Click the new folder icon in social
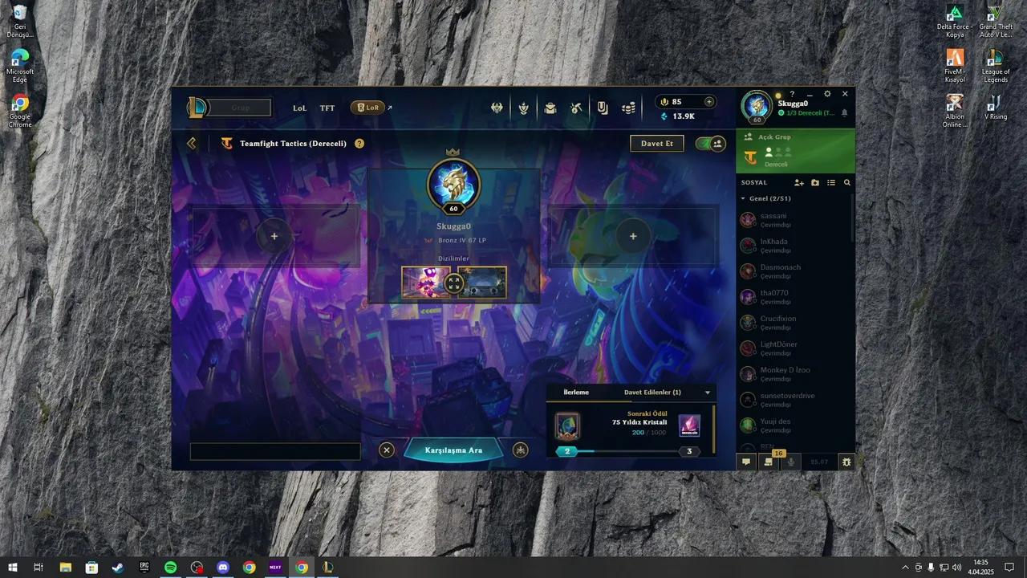This screenshot has width=1027, height=578. pos(815,183)
